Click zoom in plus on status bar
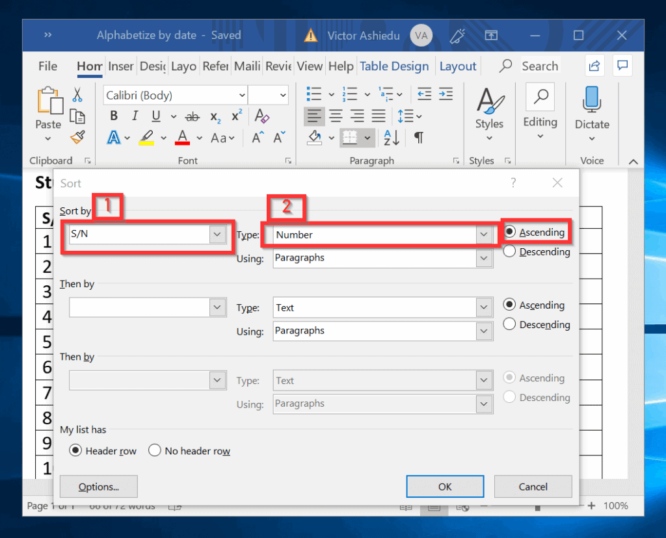Screen dimensions: 666x538 click(591, 506)
